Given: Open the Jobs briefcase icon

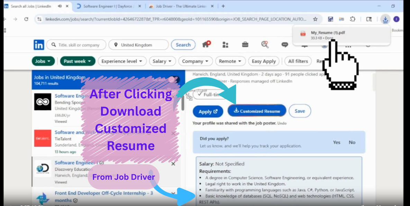Looking at the screenshot, I should (245, 45).
